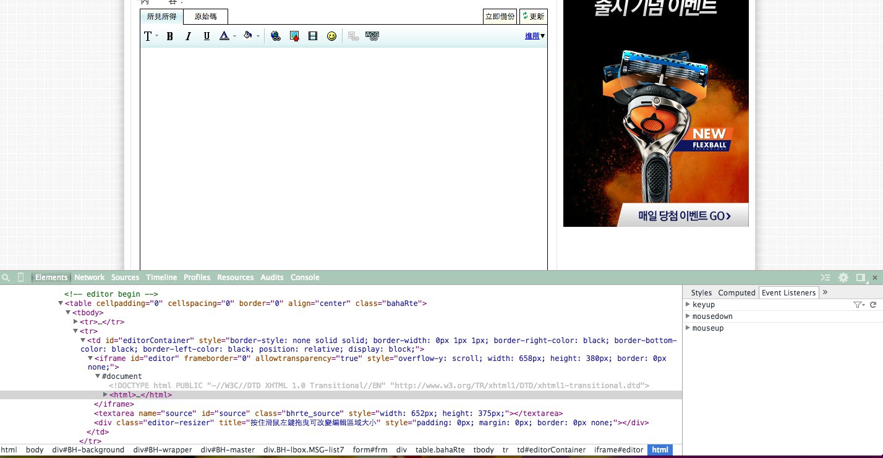Select the DOCTYPE declaration line
This screenshot has width=883, height=458.
(379, 386)
